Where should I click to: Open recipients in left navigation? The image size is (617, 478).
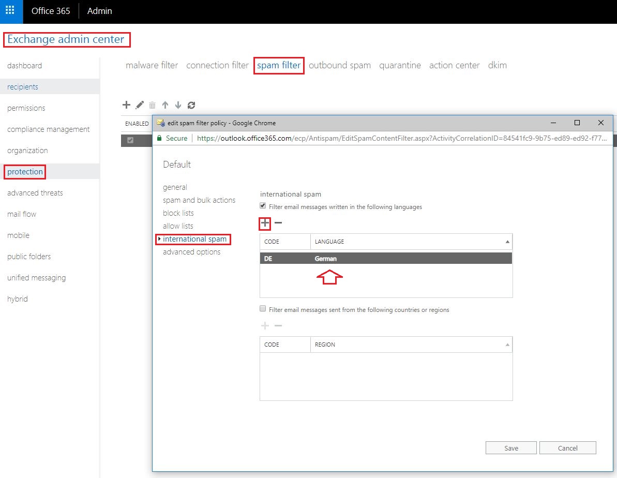[23, 87]
